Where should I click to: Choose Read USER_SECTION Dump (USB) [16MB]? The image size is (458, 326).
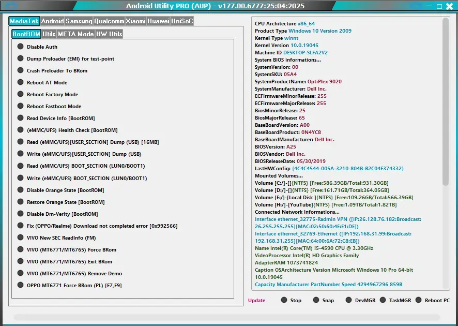(88, 142)
